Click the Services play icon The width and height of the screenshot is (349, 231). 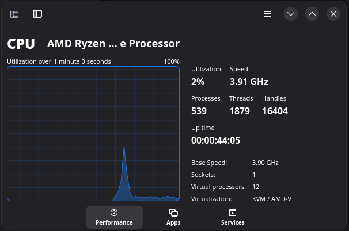coord(233,213)
